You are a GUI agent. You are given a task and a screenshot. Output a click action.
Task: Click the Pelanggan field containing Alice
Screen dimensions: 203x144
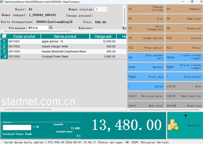click(38, 28)
